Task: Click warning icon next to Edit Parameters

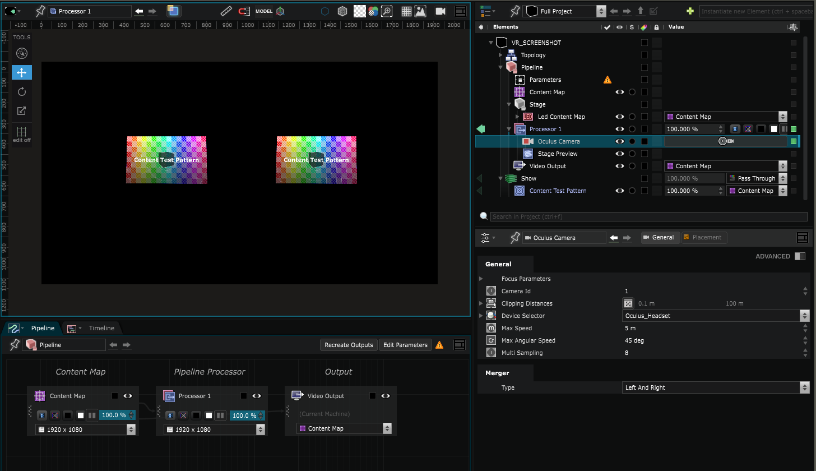Action: [x=439, y=345]
